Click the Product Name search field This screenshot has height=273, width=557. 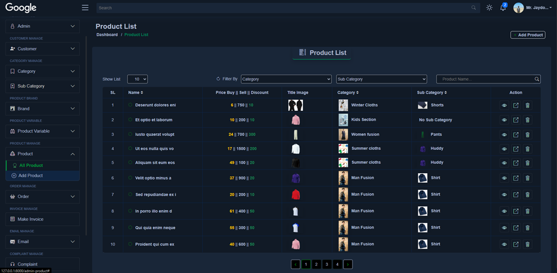[486, 79]
